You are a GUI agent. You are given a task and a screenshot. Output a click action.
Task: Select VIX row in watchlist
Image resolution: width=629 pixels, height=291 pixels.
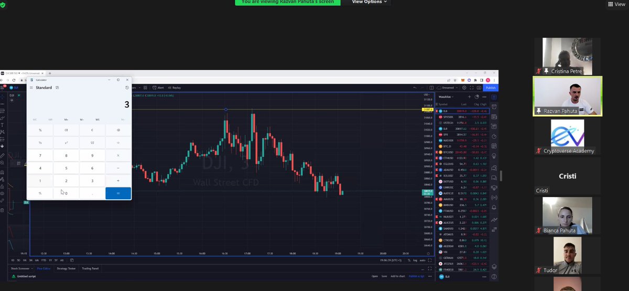pyautogui.click(x=462, y=252)
